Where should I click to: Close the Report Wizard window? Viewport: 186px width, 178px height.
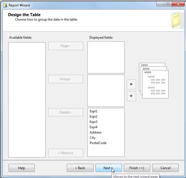tap(178, 4)
